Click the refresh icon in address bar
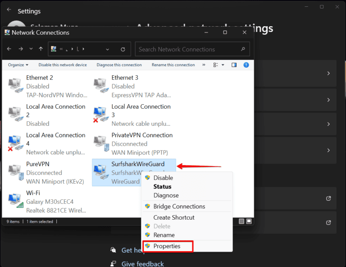 (123, 49)
